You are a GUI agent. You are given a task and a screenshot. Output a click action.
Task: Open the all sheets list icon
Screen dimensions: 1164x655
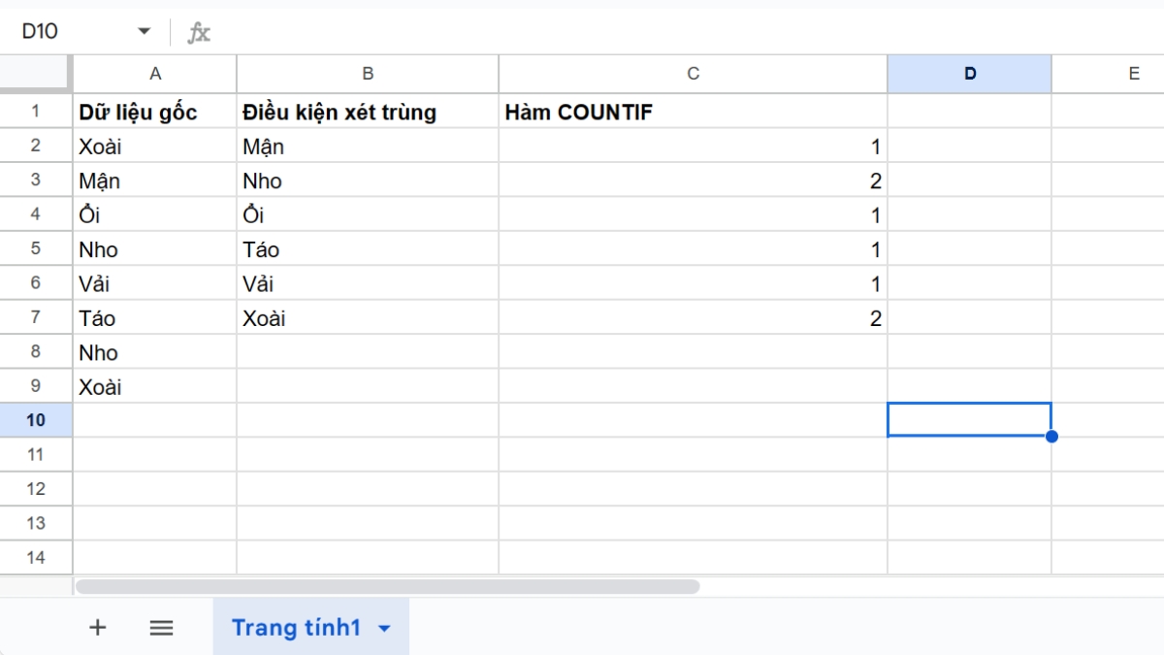[161, 628]
